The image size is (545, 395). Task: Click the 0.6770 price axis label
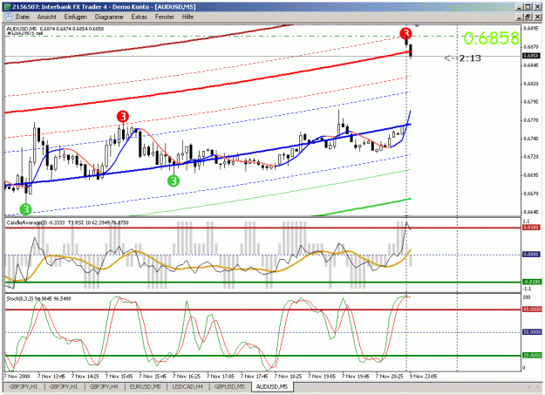tap(531, 120)
